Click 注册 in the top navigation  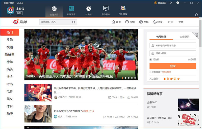click(x=171, y=22)
